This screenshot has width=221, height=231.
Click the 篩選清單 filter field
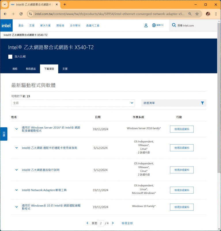(174, 103)
